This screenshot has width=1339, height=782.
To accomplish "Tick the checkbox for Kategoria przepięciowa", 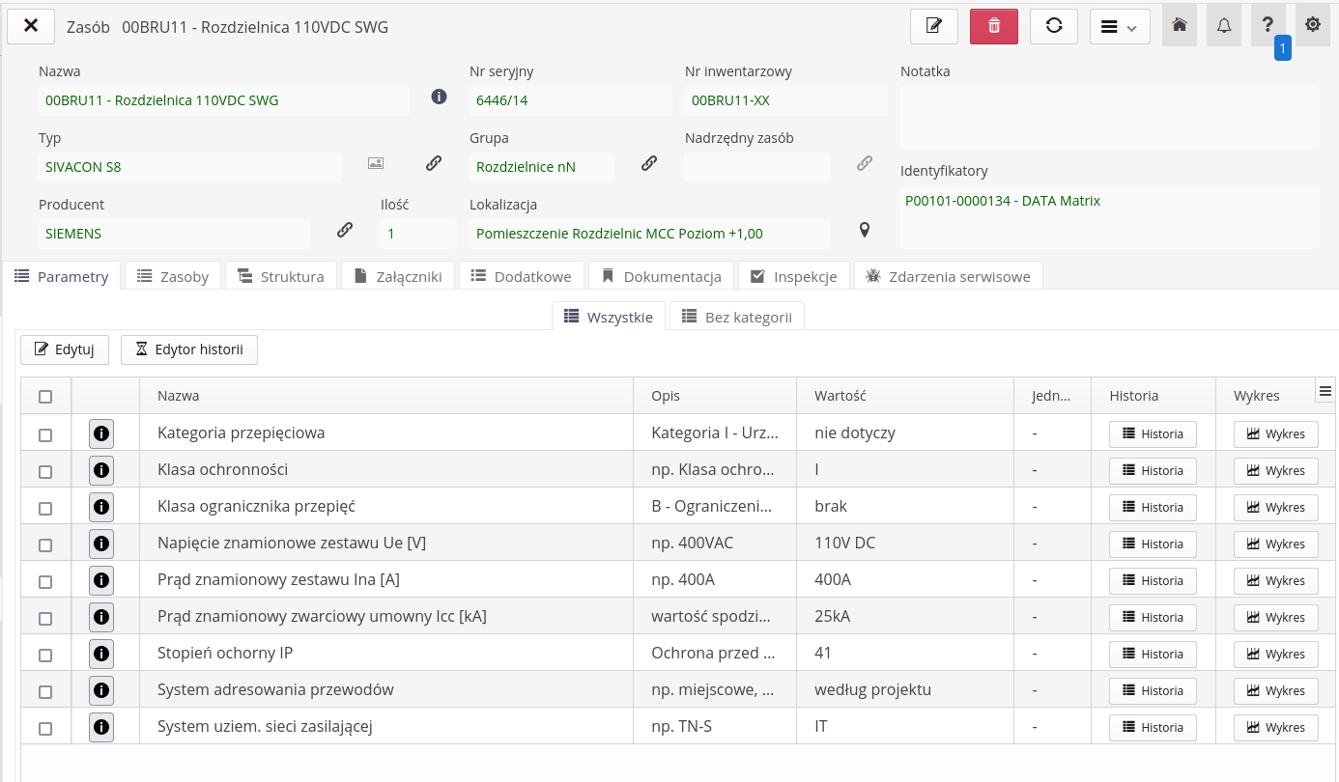I will tap(45, 434).
